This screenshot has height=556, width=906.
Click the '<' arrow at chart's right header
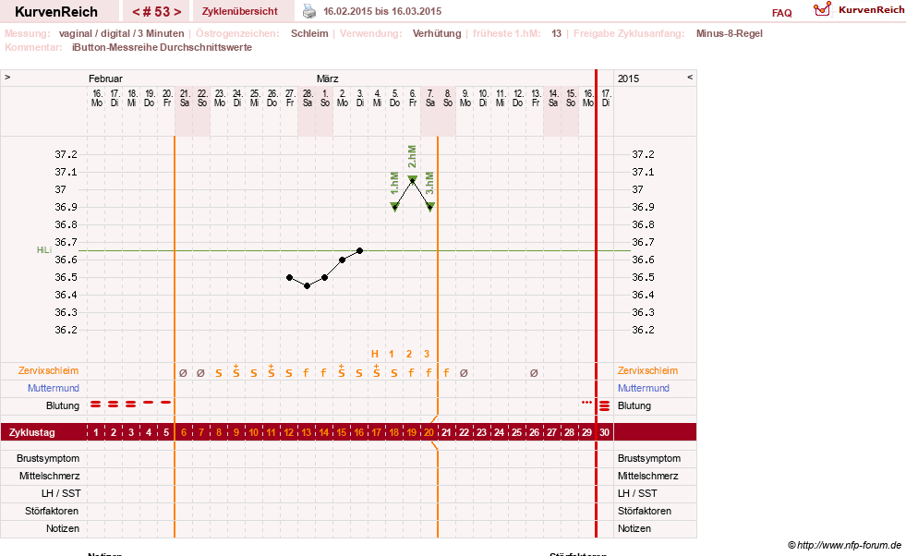pyautogui.click(x=689, y=77)
